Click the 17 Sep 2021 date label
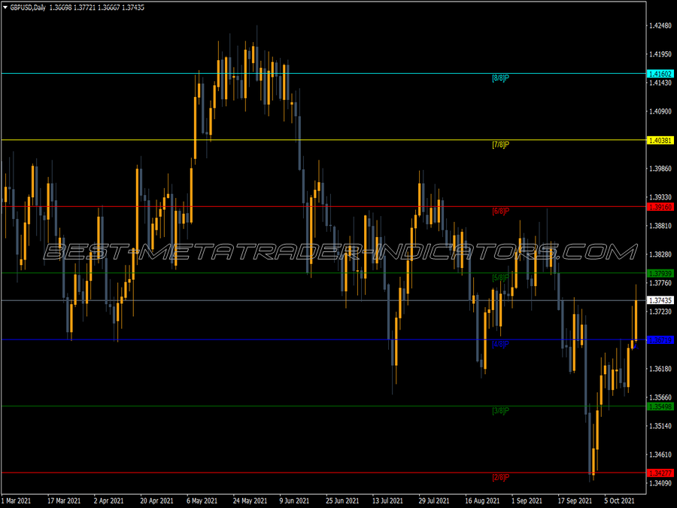 [574, 500]
